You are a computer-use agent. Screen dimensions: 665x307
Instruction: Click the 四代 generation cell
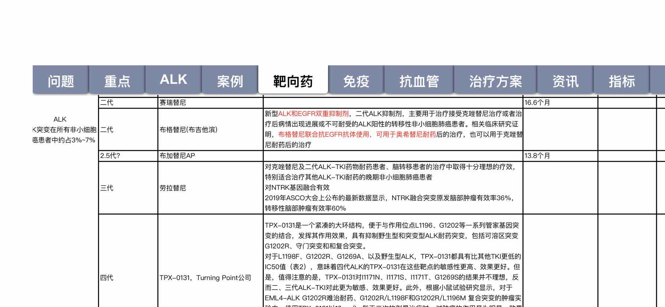[128, 278]
